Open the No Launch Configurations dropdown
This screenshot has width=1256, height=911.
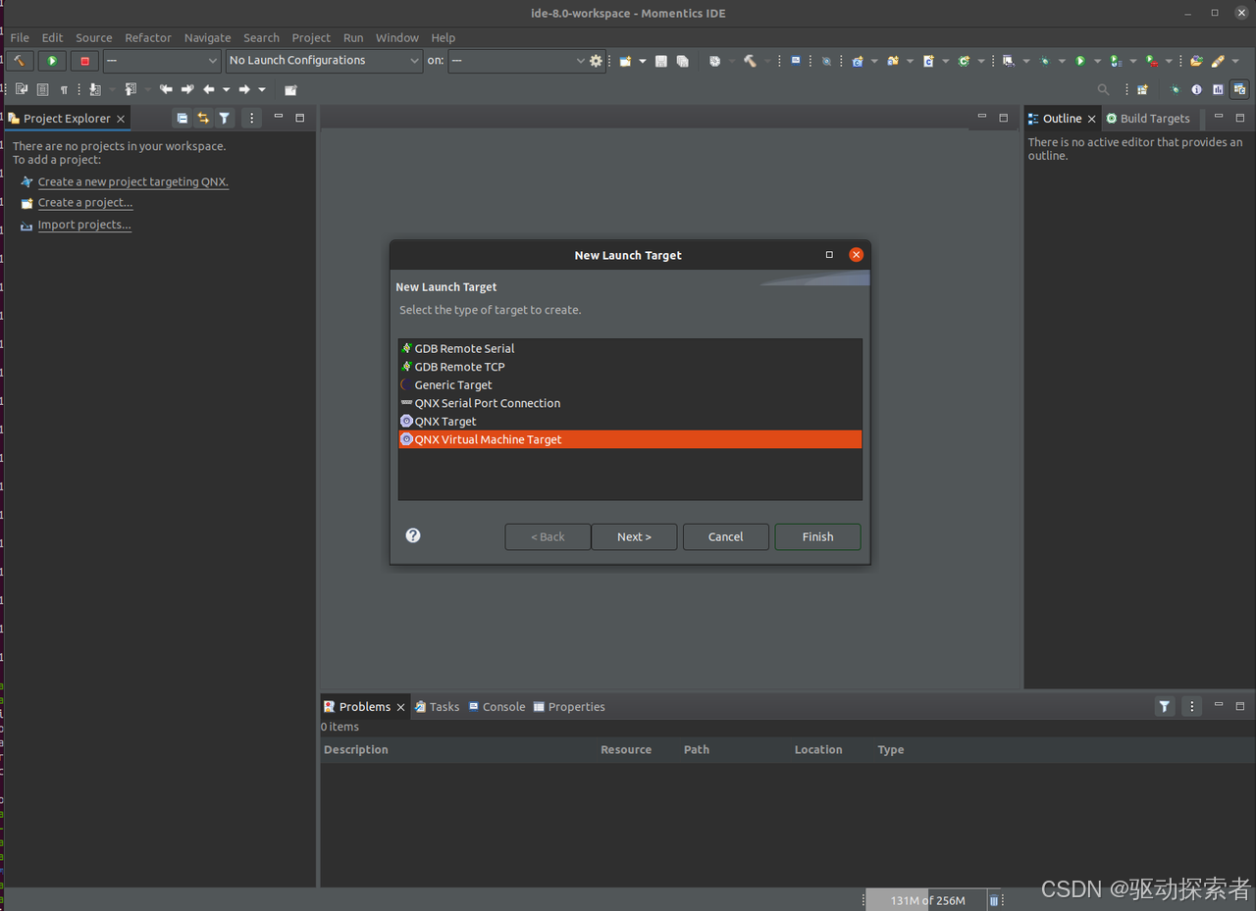click(324, 61)
